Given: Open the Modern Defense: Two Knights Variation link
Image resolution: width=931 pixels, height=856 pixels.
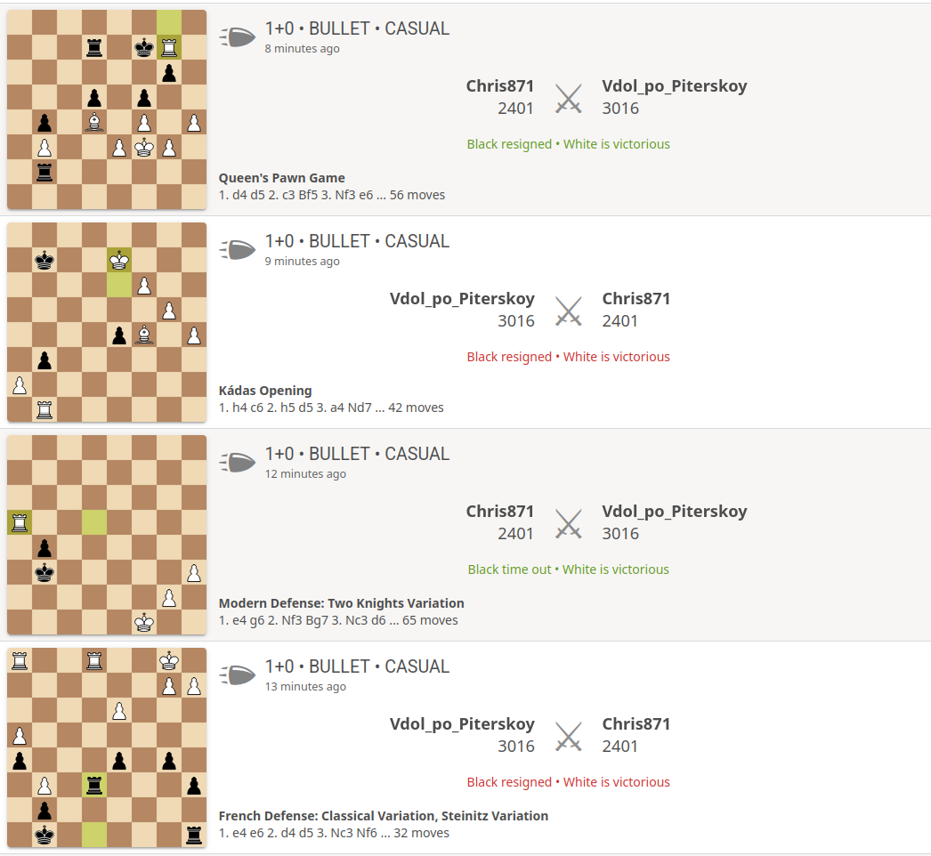Looking at the screenshot, I should [342, 602].
